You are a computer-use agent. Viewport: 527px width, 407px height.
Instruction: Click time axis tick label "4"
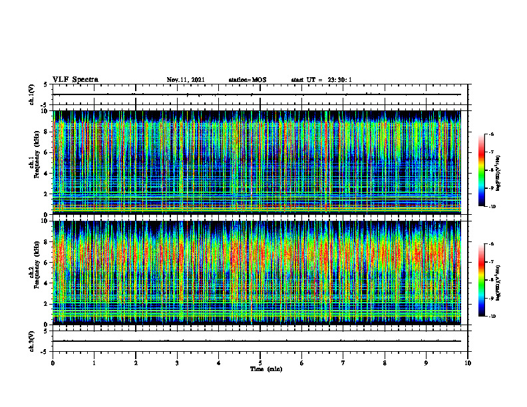pos(219,363)
